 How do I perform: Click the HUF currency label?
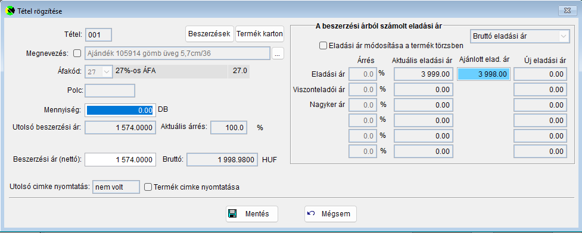(269, 160)
